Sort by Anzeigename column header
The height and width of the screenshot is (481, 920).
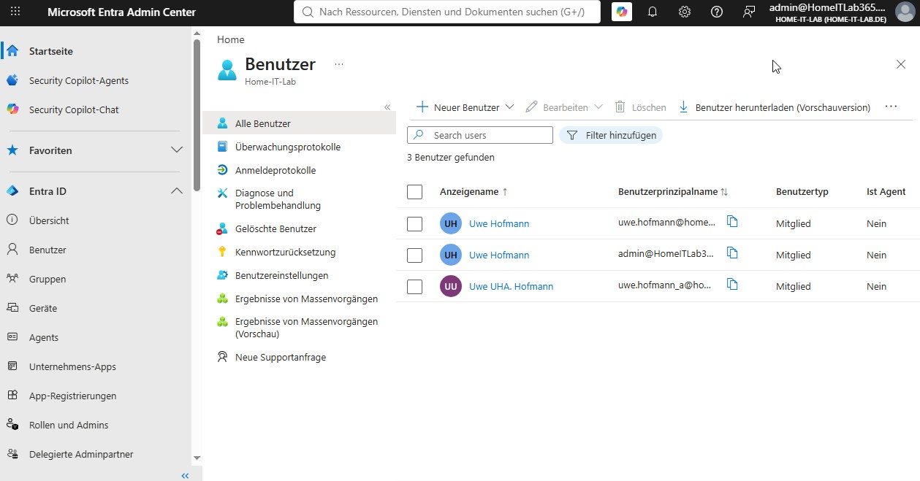[474, 192]
